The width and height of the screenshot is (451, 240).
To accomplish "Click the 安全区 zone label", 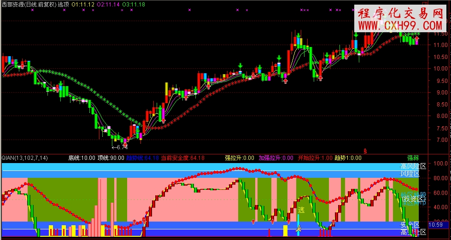I will 410,225.
